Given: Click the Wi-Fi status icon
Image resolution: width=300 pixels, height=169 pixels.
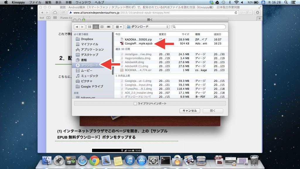Looking at the screenshot, I should [236, 2].
